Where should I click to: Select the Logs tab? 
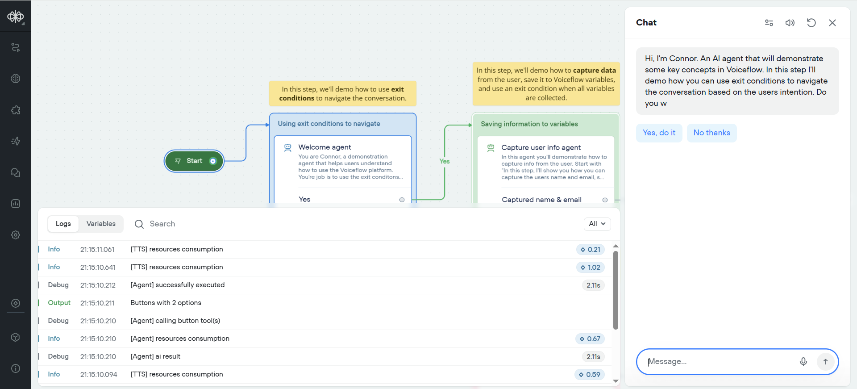(x=63, y=224)
